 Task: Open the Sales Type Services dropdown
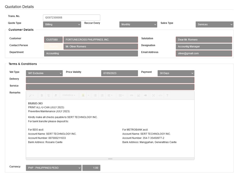pos(214,24)
